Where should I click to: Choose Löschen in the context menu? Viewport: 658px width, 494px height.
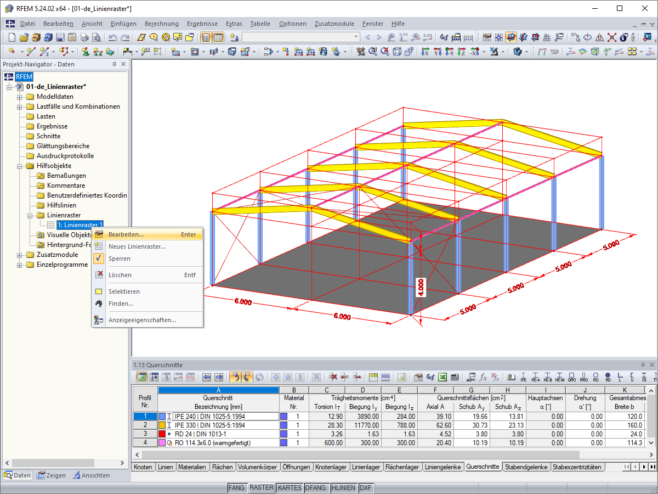(x=148, y=275)
